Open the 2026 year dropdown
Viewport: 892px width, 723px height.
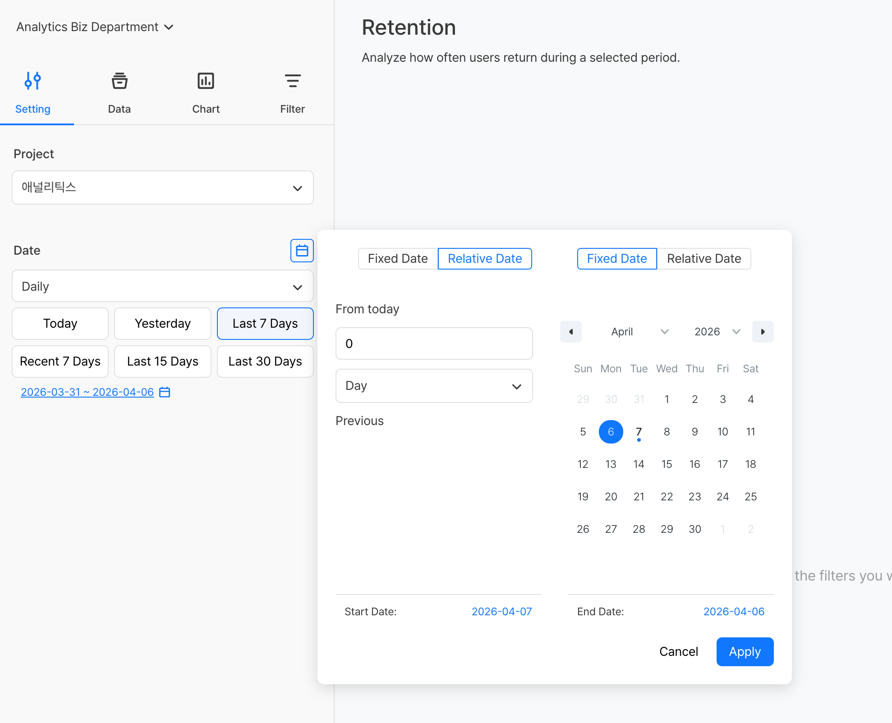(717, 332)
